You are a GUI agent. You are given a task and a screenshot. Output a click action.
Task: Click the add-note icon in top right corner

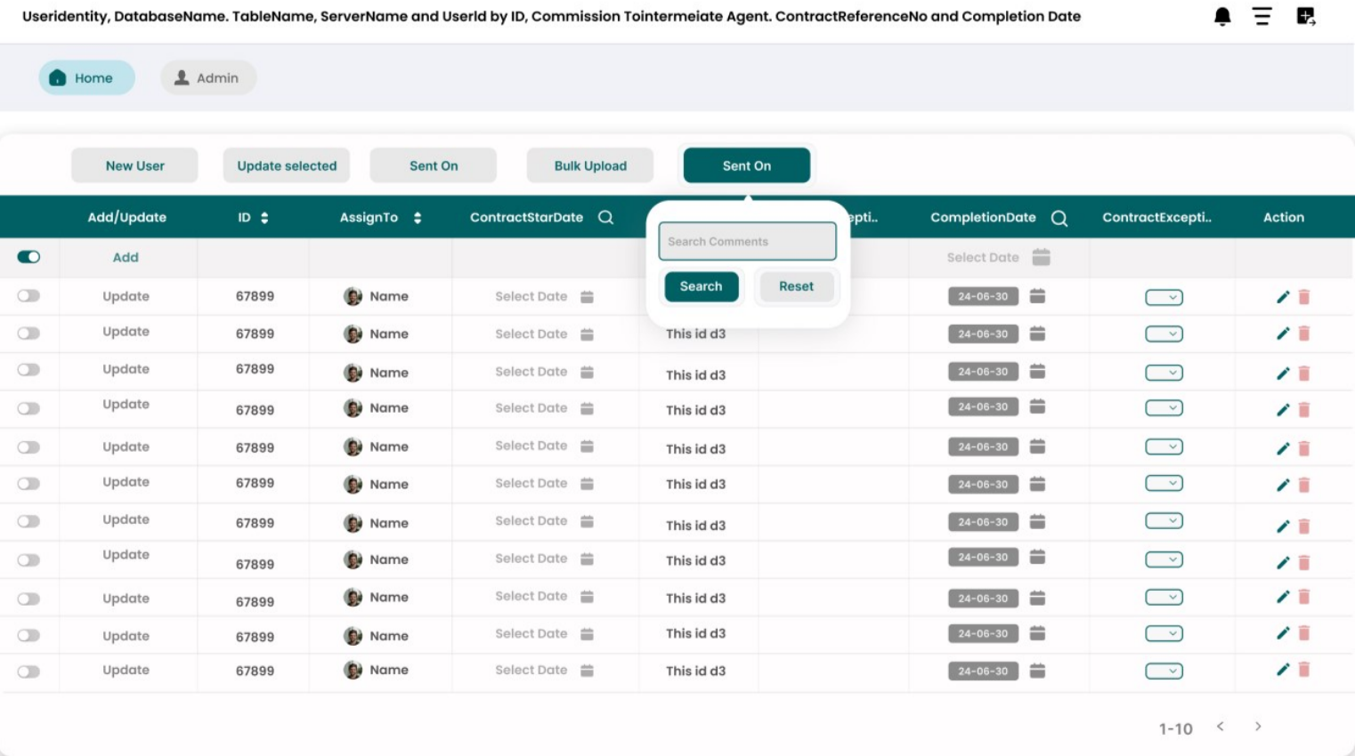coord(1305,17)
